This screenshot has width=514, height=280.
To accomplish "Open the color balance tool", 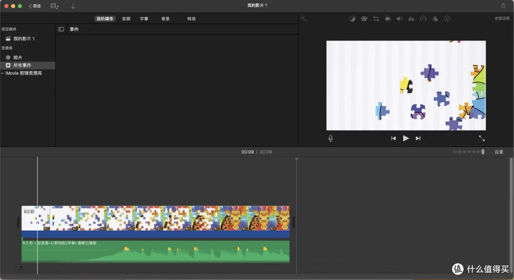I will [x=352, y=19].
